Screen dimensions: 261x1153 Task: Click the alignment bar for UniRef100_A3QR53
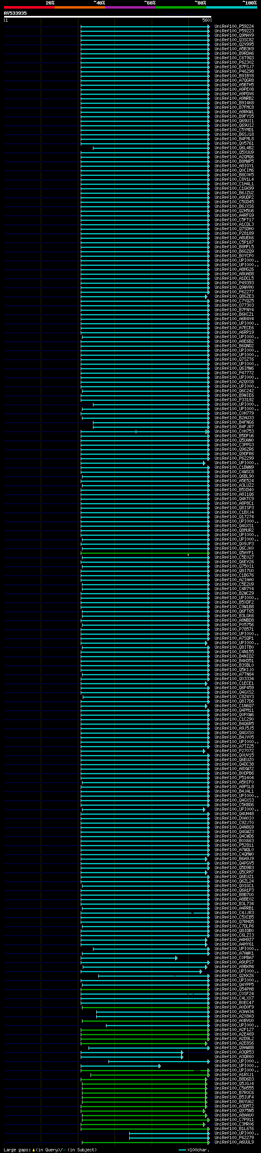tap(132, 1053)
